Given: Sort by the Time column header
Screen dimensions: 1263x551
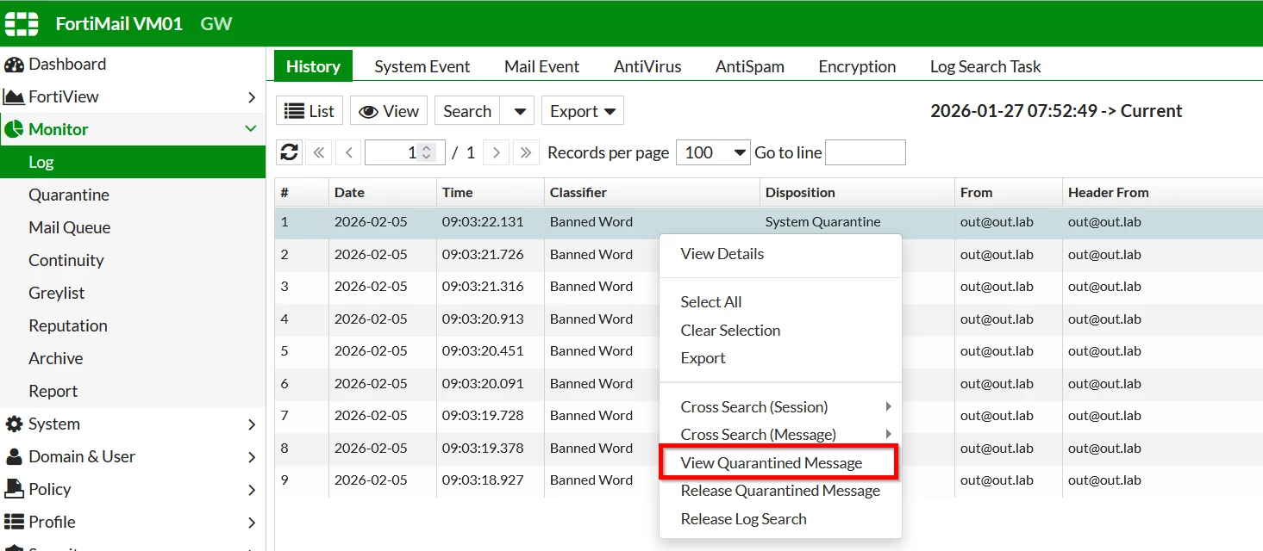Looking at the screenshot, I should pyautogui.click(x=491, y=193).
